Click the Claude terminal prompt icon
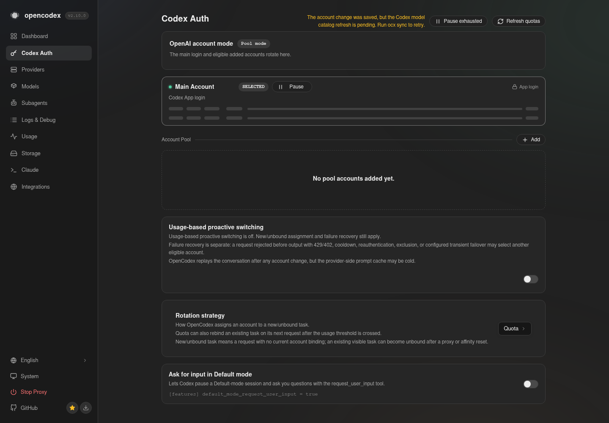 (14, 170)
